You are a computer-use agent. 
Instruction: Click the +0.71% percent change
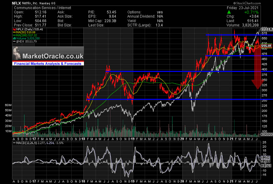(x=251, y=12)
